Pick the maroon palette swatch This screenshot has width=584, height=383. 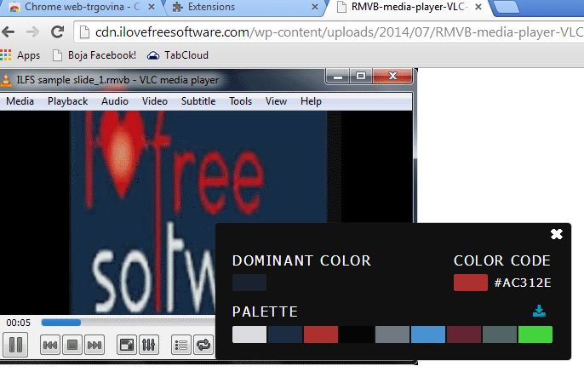pos(464,334)
